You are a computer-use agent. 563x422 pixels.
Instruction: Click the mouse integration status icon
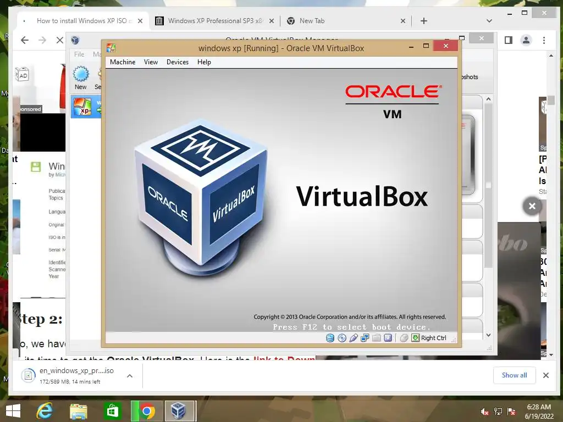click(x=404, y=338)
